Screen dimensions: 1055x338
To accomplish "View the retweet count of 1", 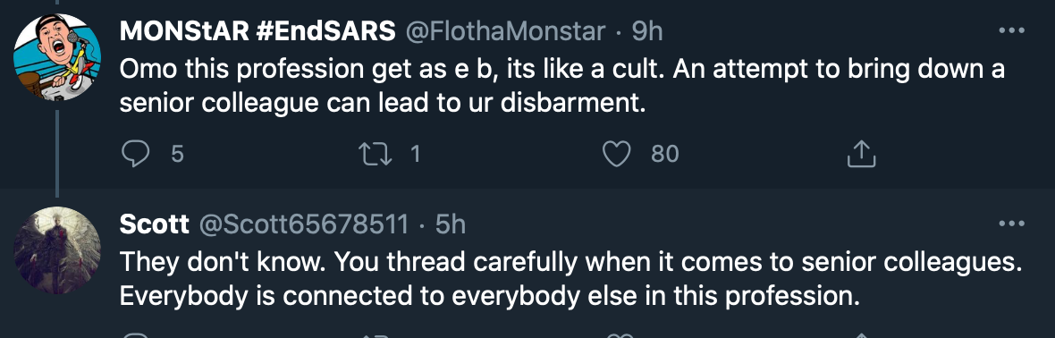I will (x=415, y=155).
